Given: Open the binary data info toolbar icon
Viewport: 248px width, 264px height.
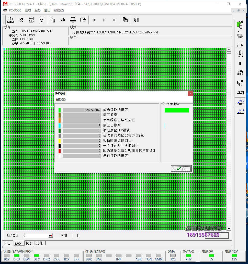Looking at the screenshot, I should click(31, 20).
